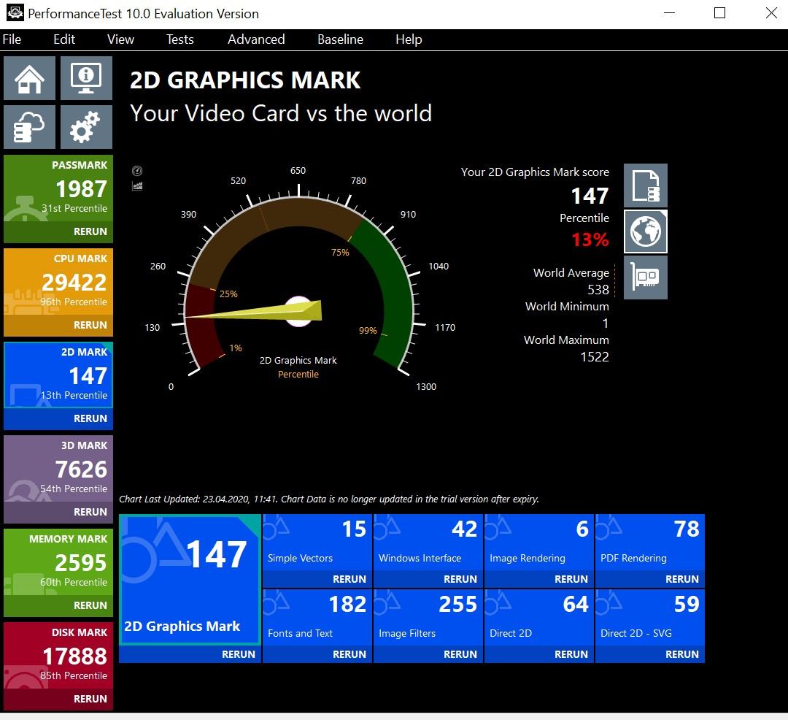
Task: Open the Advanced menu
Action: point(256,39)
